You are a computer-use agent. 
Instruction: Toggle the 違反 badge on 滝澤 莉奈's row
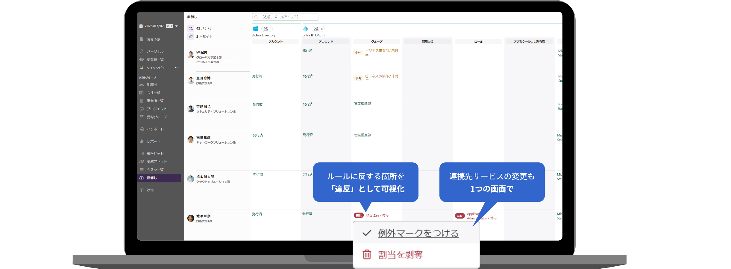(359, 215)
